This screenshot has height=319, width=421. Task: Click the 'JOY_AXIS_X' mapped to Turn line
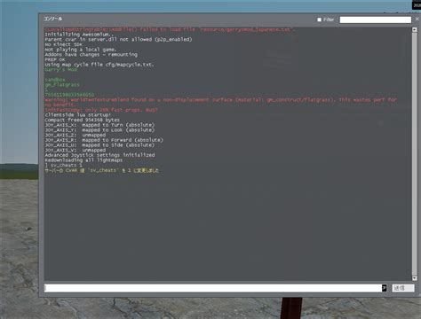click(99, 125)
